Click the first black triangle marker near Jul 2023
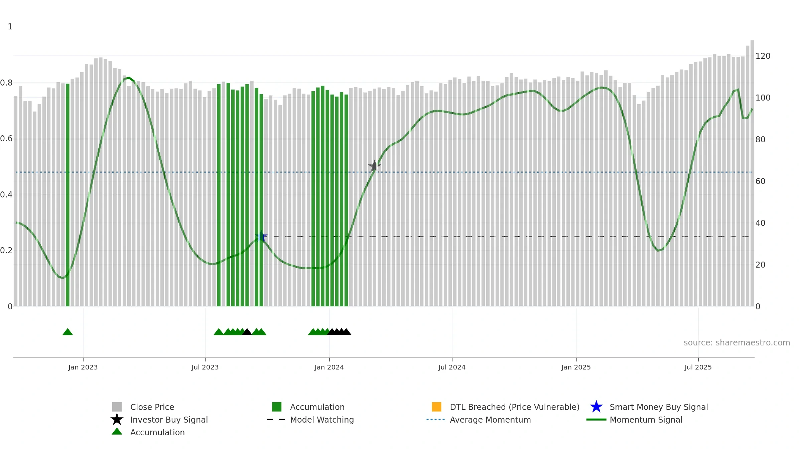The width and height of the screenshot is (802, 451). coord(247,332)
